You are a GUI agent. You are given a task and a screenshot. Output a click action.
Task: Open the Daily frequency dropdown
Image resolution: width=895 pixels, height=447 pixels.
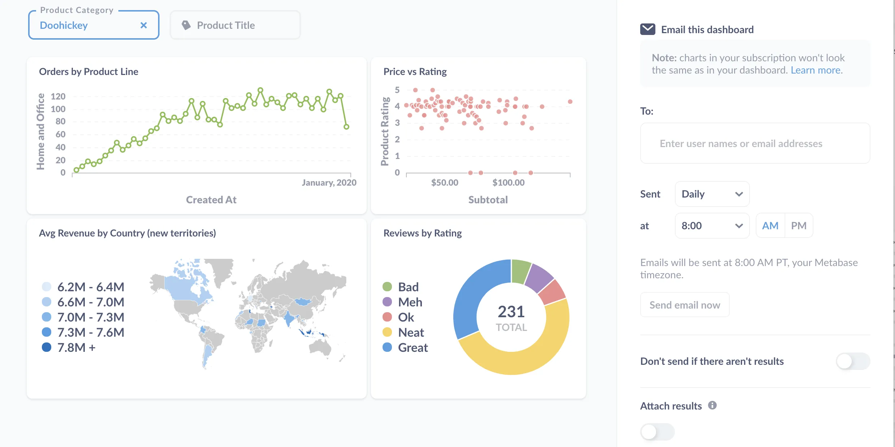(x=712, y=194)
